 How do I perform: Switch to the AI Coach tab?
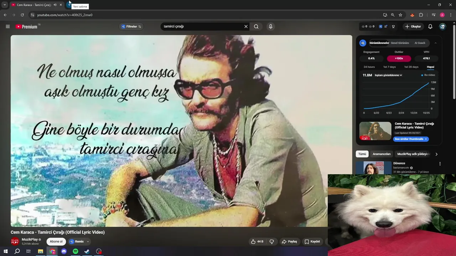tap(420, 43)
